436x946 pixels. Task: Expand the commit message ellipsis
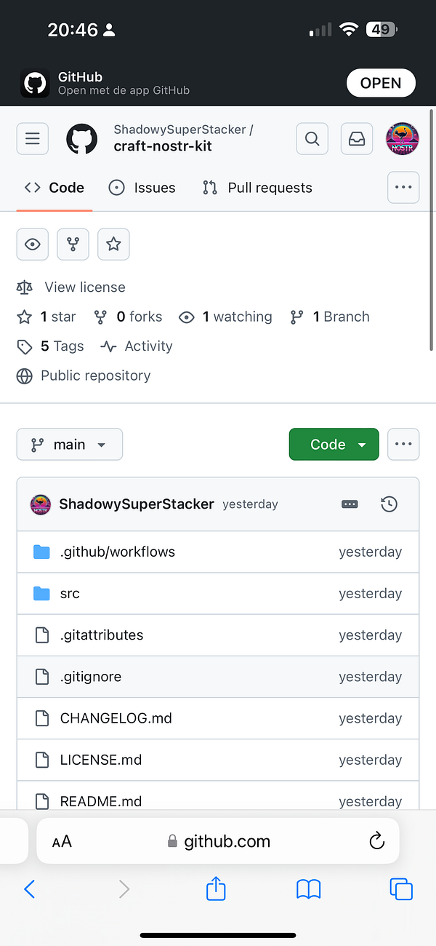tap(350, 504)
